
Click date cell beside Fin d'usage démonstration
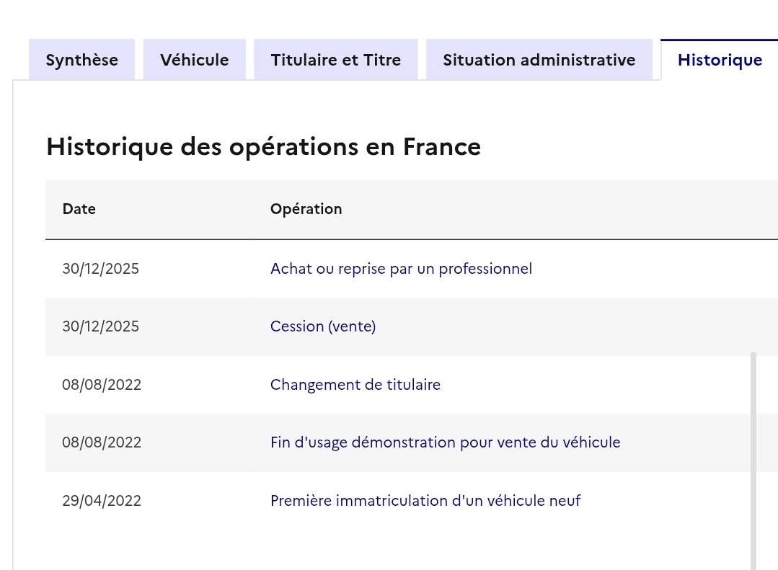102,442
